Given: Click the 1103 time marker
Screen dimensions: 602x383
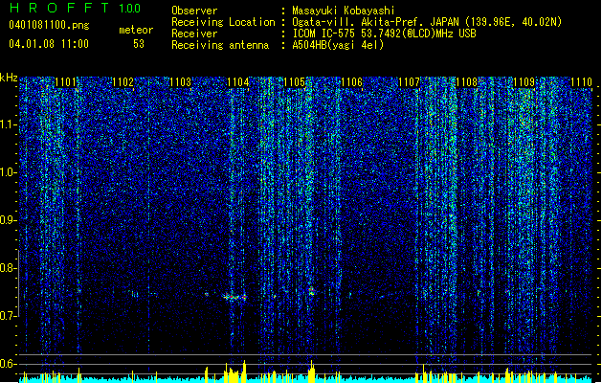Looking at the screenshot, I should 180,82.
